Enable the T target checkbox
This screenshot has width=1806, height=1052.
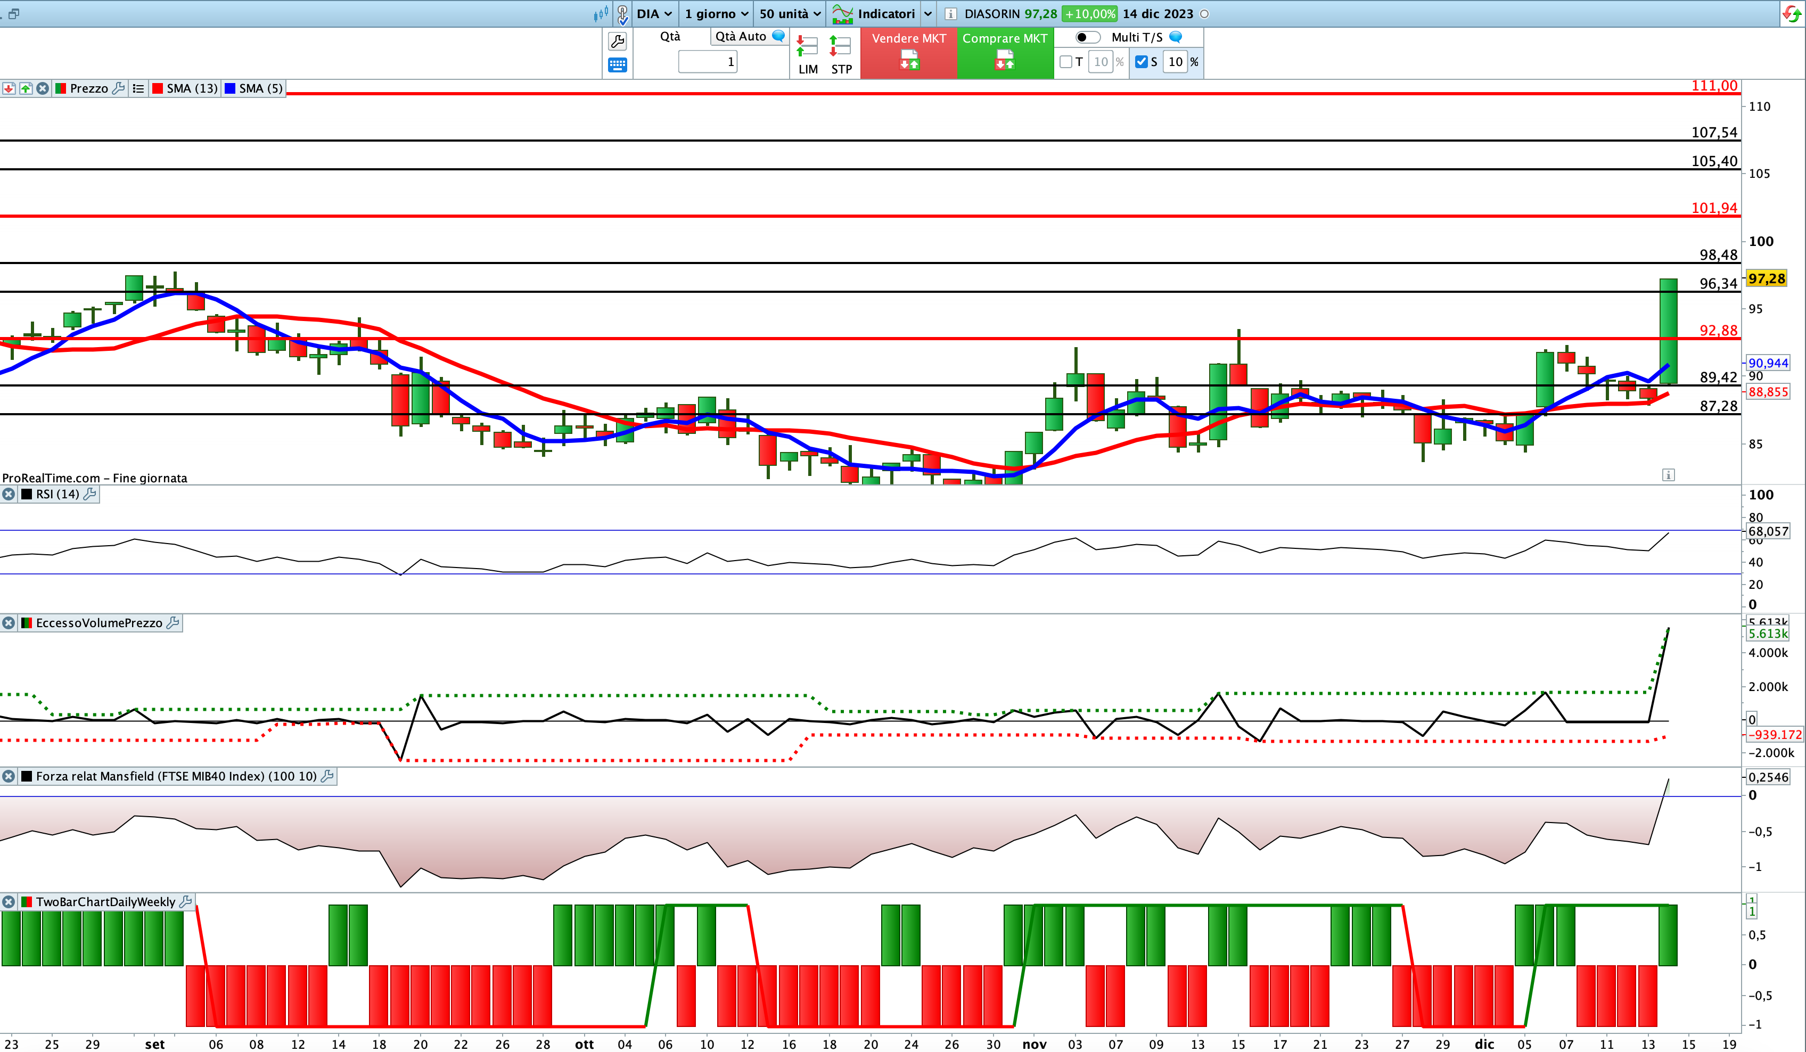(x=1066, y=62)
